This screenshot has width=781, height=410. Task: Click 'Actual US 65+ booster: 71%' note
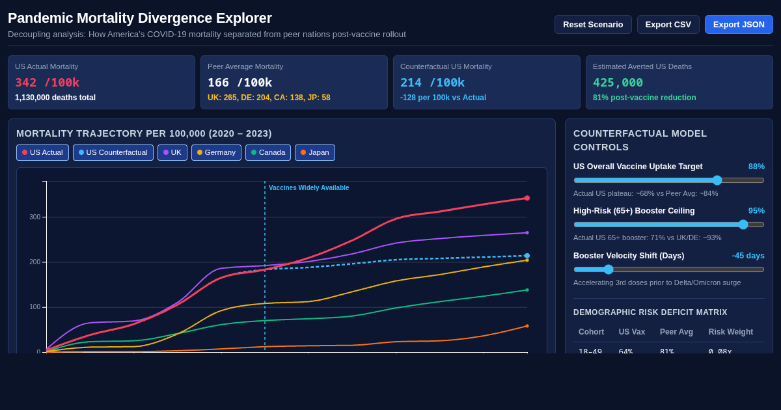tap(648, 238)
